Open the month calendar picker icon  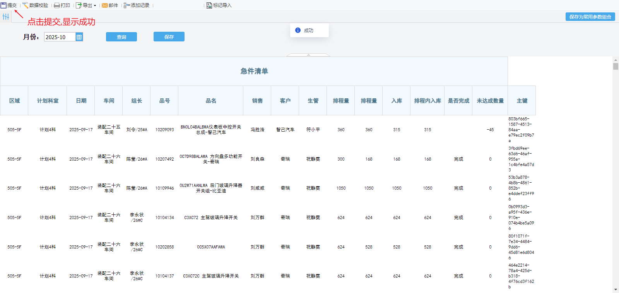[x=79, y=37]
